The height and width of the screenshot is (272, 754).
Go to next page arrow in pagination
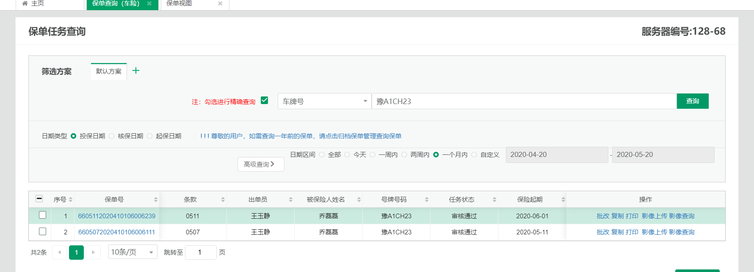point(93,253)
